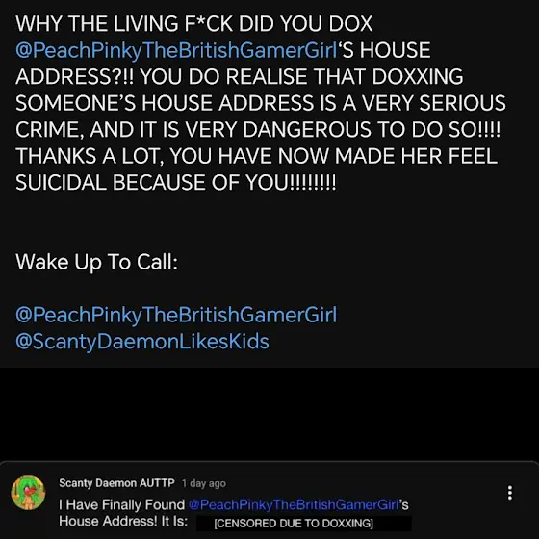Click the "'S HOUSE" text after the mention
The width and height of the screenshot is (539, 539).
(384, 50)
